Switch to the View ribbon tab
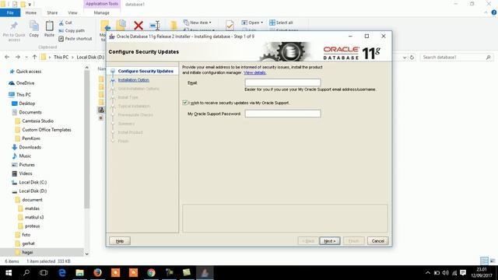Screen dimensions: 498x280 [x=72, y=12]
